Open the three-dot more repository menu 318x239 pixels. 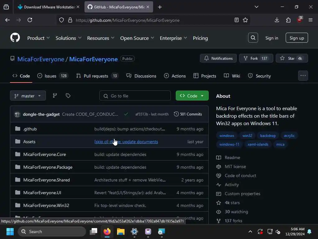[x=303, y=76]
